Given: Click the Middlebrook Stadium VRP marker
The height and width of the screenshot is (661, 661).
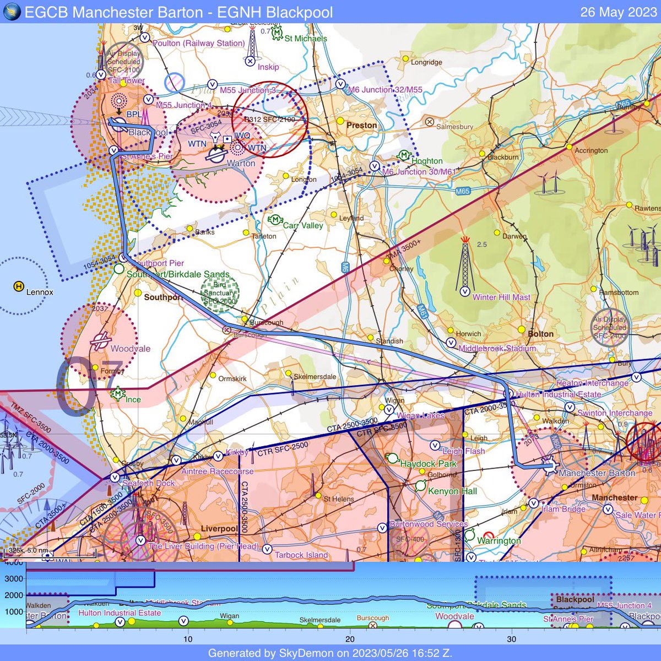Looking at the screenshot, I should pyautogui.click(x=452, y=343).
